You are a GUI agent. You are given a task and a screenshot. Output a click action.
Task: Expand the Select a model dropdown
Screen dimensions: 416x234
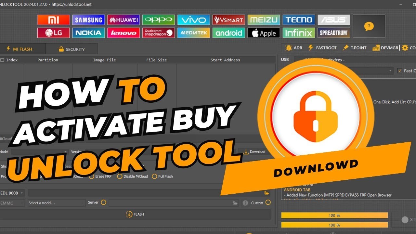[56, 203]
